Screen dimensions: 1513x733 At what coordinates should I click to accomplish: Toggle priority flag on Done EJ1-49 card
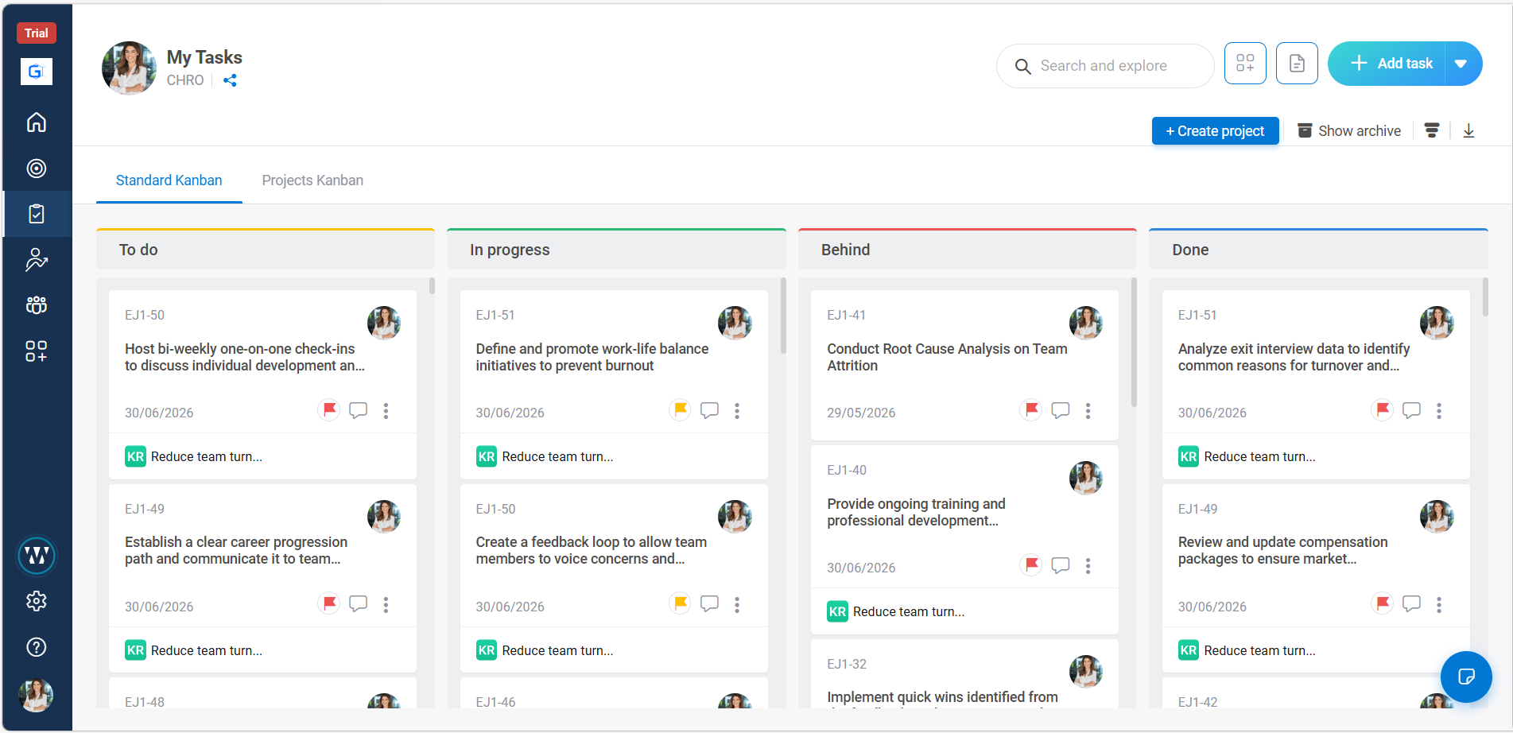(x=1383, y=604)
